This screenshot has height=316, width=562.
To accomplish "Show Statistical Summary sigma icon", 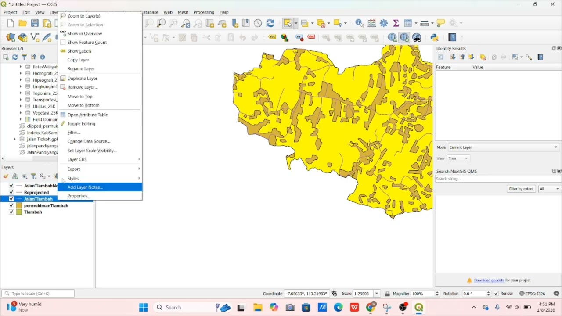I will [396, 23].
